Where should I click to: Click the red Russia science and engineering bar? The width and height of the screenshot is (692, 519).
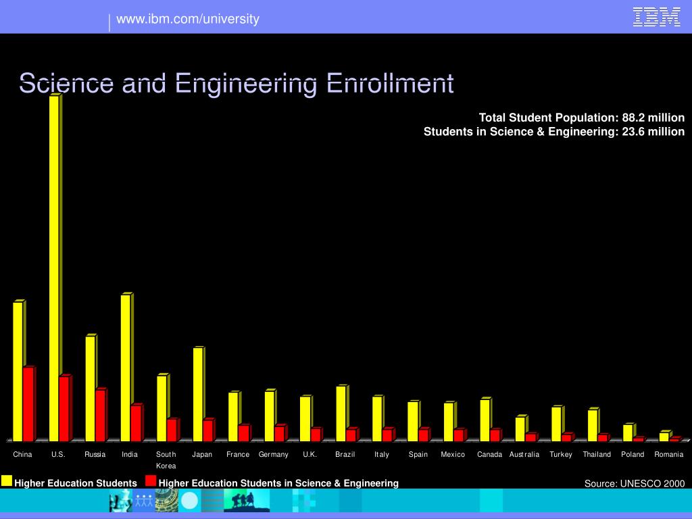pyautogui.click(x=101, y=416)
